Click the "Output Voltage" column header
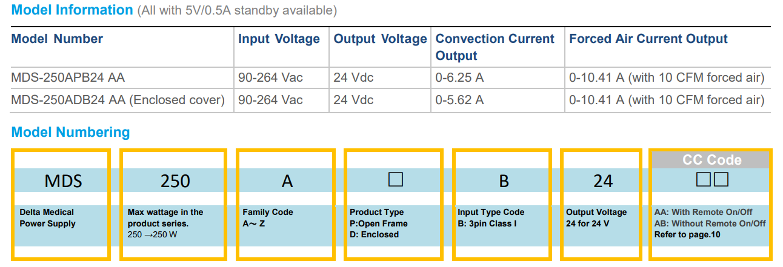 pyautogui.click(x=380, y=39)
